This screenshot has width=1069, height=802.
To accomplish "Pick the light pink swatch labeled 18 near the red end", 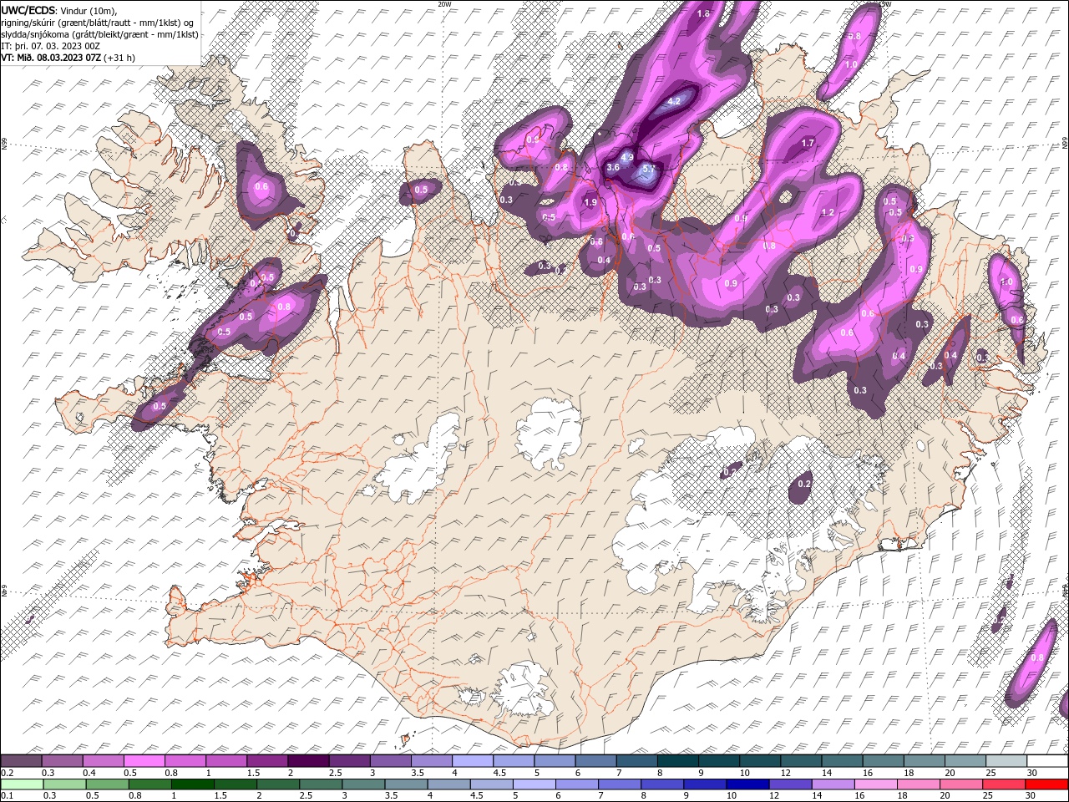I will [919, 784].
